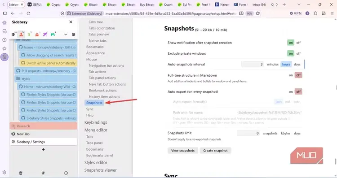This screenshot has height=178, width=337.
Task: Switch to the GBPUS browser tab
Action: pos(35,4)
